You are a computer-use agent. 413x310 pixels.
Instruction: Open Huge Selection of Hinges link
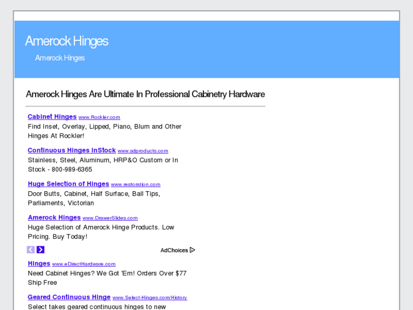69,184
